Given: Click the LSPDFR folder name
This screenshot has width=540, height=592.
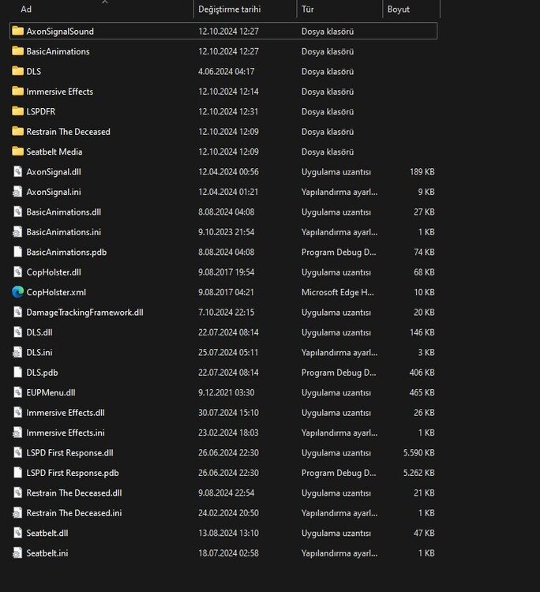Looking at the screenshot, I should coord(41,111).
